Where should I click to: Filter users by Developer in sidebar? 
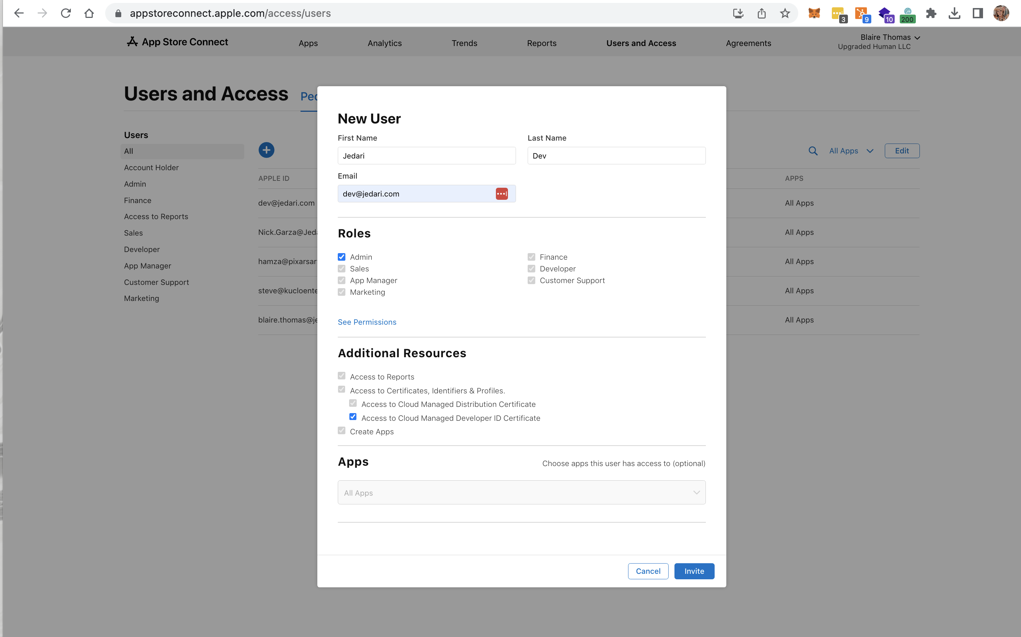[x=142, y=249]
